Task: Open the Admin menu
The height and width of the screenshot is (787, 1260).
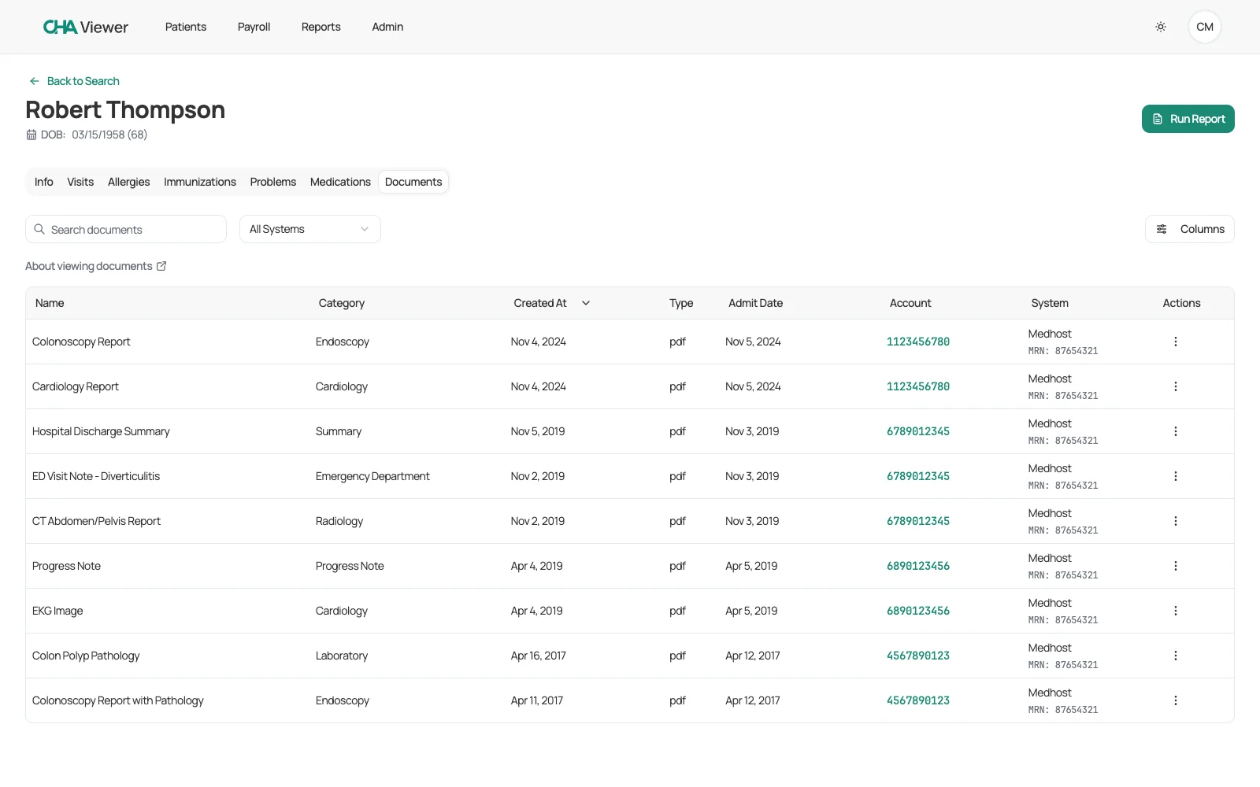Action: point(387,27)
